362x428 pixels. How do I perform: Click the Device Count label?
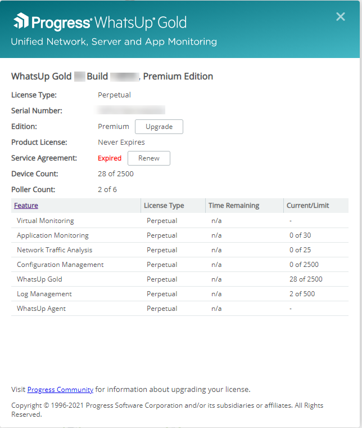(x=35, y=173)
